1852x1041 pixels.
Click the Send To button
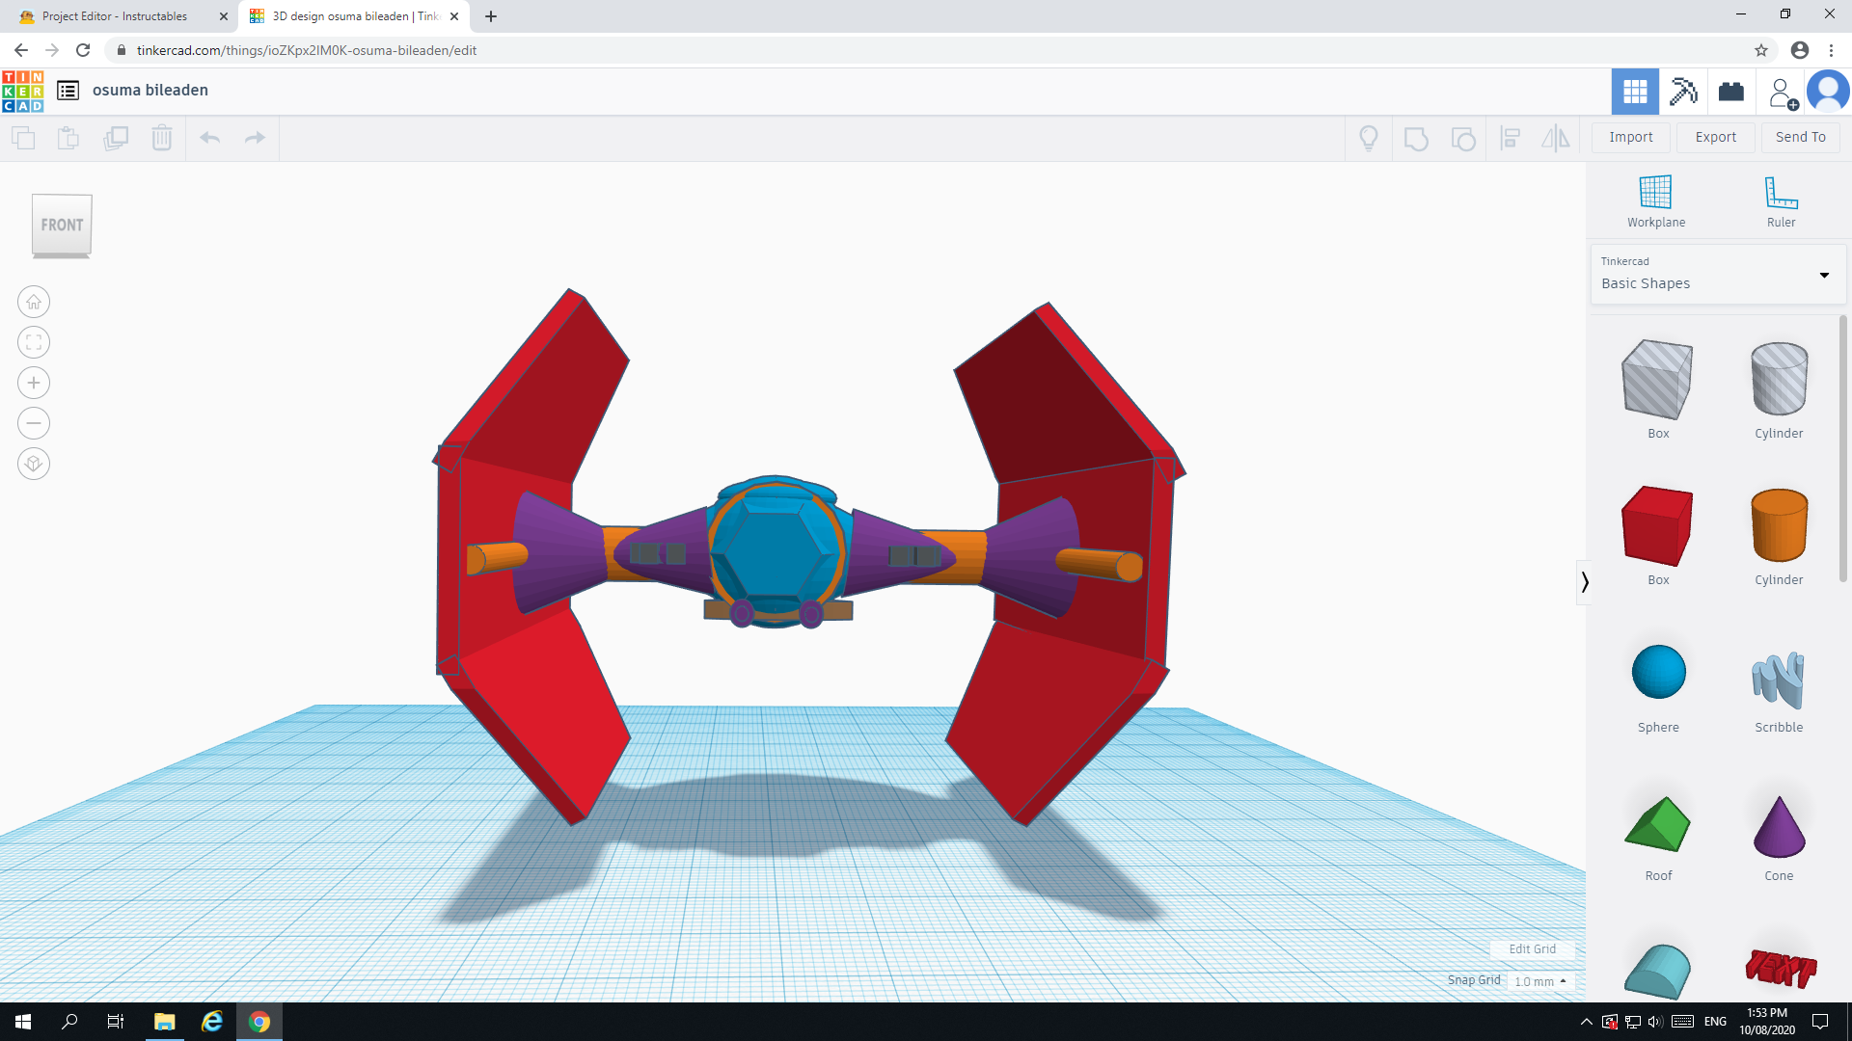click(x=1801, y=138)
